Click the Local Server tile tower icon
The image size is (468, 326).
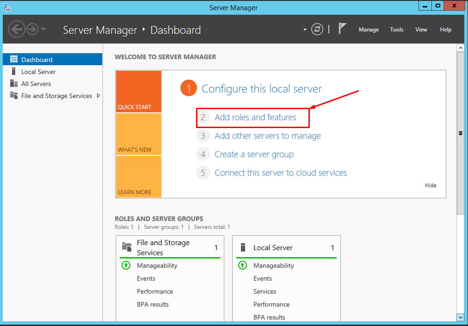[243, 247]
